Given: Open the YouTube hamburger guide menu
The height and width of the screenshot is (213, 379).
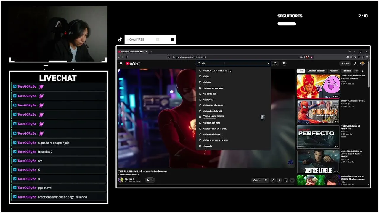Looking at the screenshot, I should 121,64.
